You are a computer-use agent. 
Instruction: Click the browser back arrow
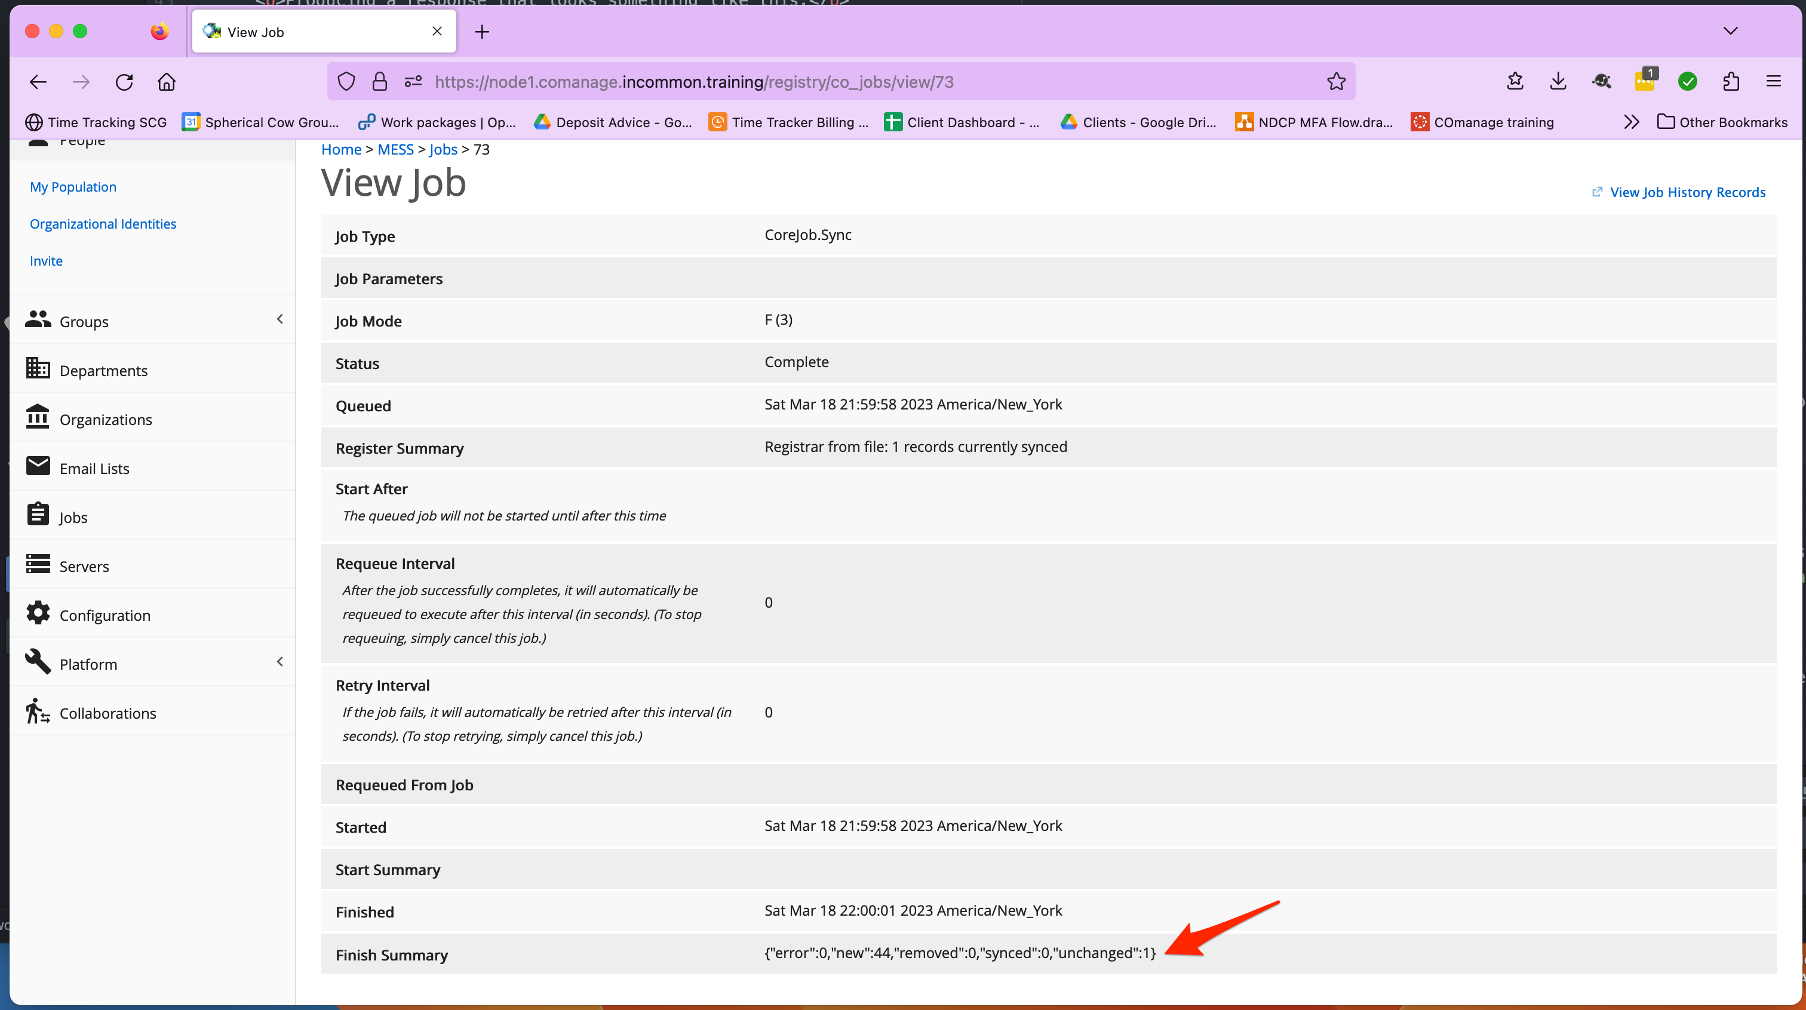pyautogui.click(x=38, y=82)
